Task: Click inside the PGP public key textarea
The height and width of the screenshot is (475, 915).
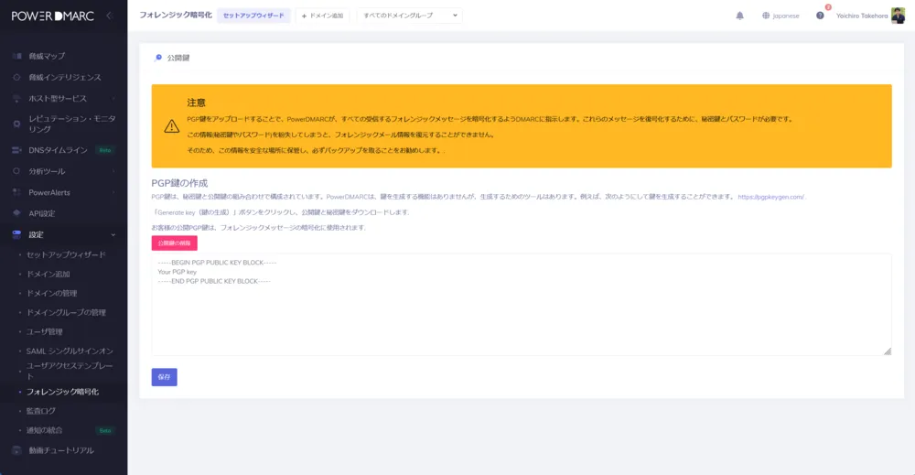Action: (x=522, y=304)
